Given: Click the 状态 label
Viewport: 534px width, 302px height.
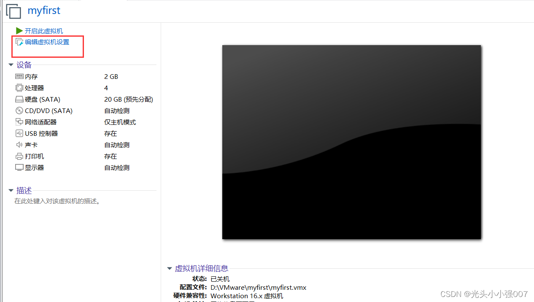Looking at the screenshot, I should pos(199,279).
